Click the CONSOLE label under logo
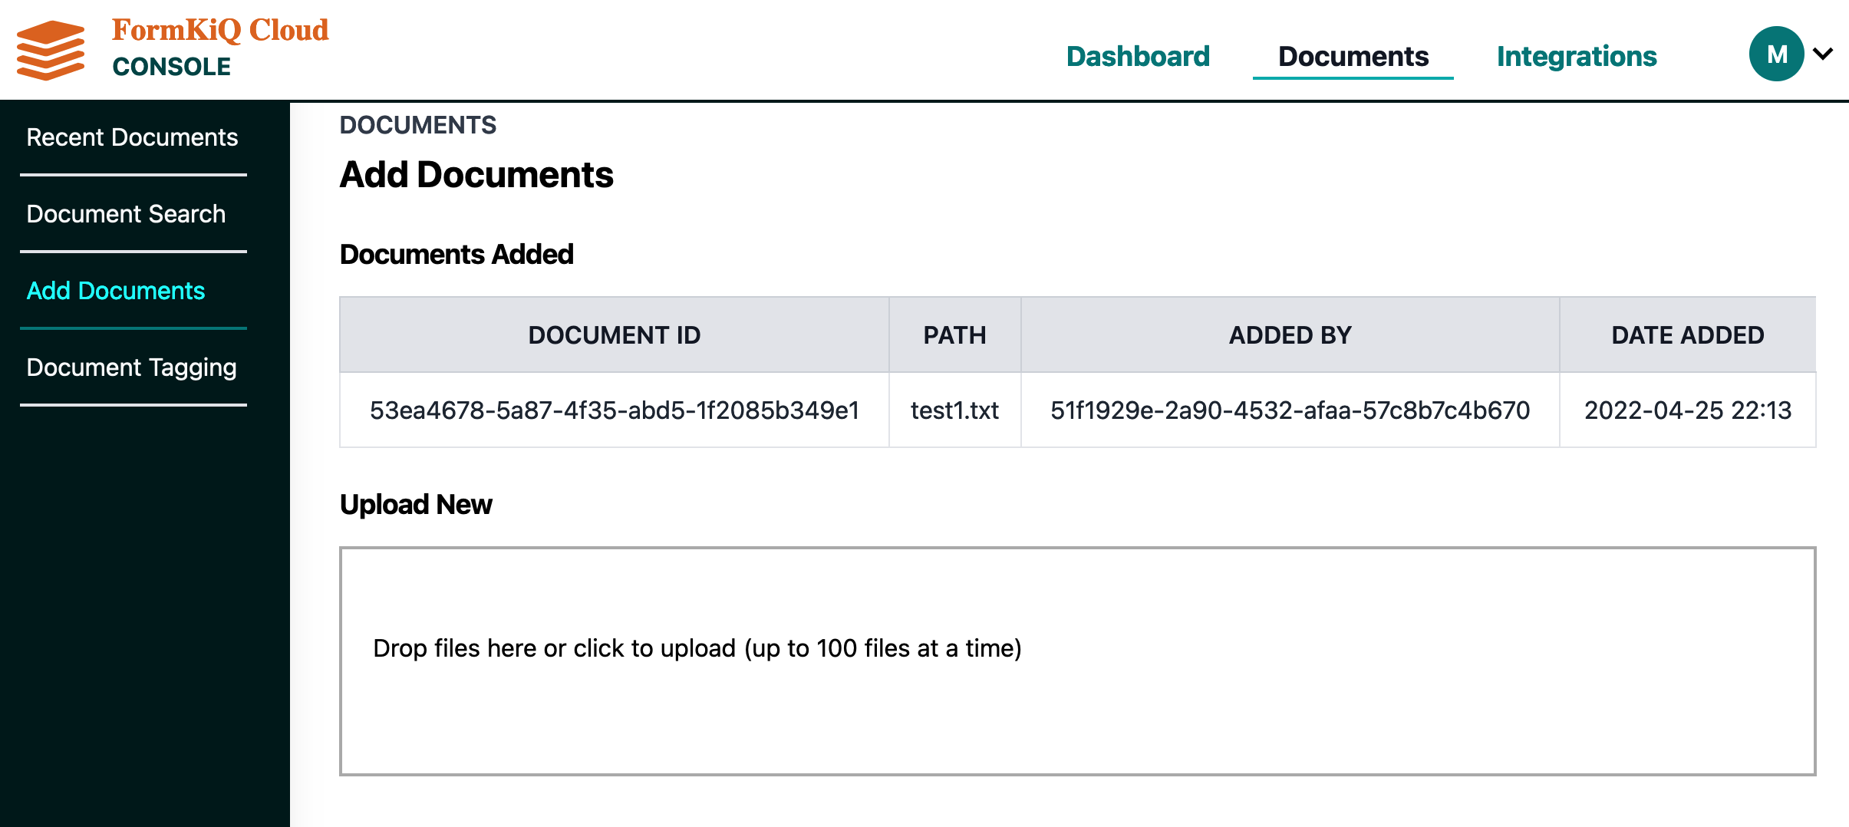The image size is (1849, 827). tap(171, 67)
